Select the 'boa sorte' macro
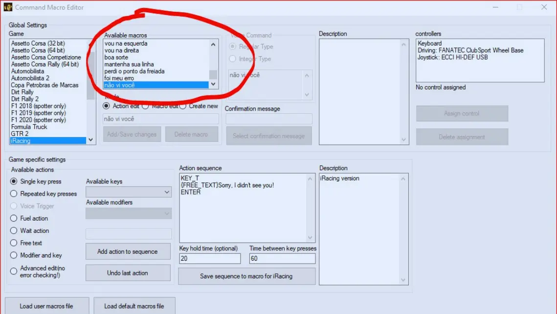 [117, 56]
